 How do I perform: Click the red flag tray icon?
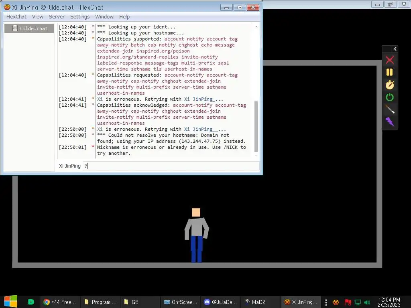(348, 302)
